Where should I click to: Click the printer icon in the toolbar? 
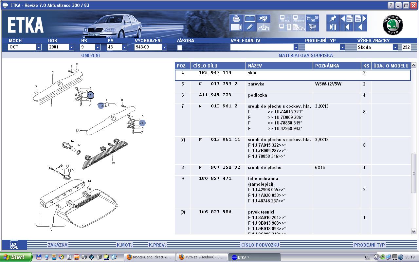pyautogui.click(x=236, y=19)
